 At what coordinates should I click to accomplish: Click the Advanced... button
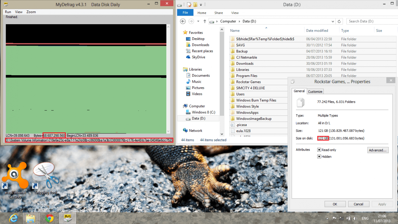click(378, 150)
